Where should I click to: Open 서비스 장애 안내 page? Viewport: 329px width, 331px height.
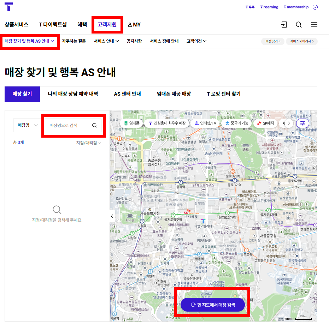(x=164, y=41)
